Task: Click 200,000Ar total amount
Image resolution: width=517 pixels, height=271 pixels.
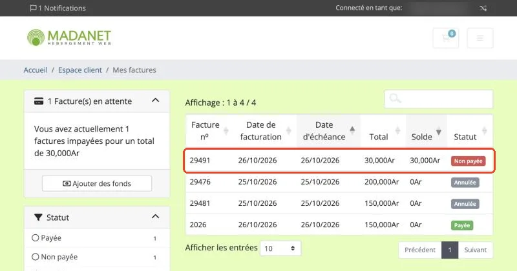Action: tap(381, 182)
